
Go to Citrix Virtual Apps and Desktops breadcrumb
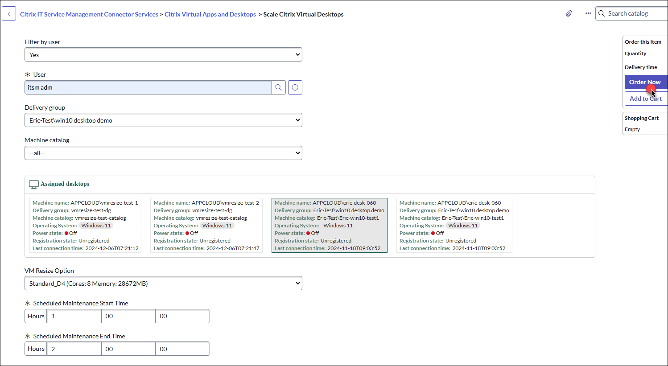(210, 14)
